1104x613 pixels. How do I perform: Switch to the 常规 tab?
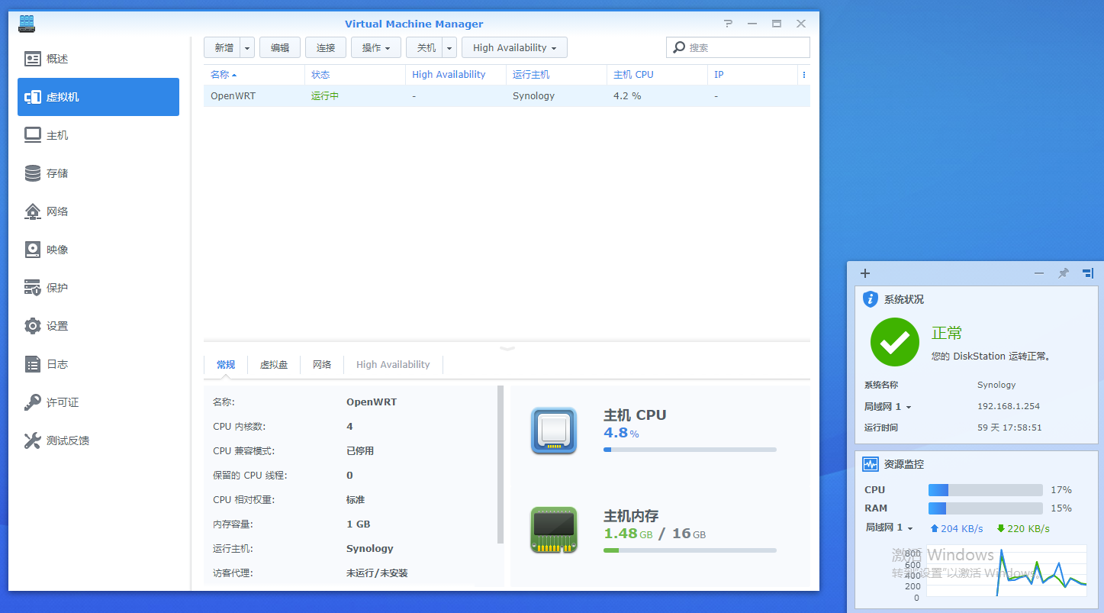click(226, 365)
